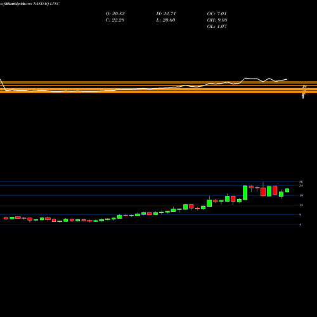Select the high price value H: 22.71
The height and width of the screenshot is (317, 317).
pos(166,14)
